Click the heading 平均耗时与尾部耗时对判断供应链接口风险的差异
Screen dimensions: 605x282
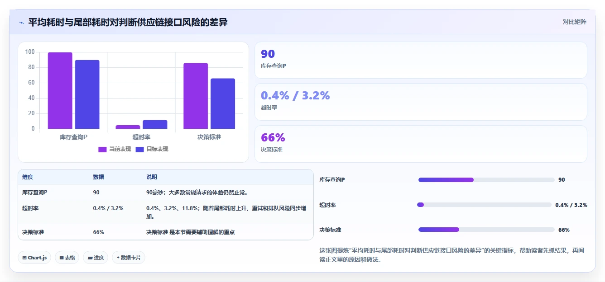point(128,22)
